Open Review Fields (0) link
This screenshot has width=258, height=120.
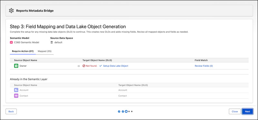tap(204, 66)
